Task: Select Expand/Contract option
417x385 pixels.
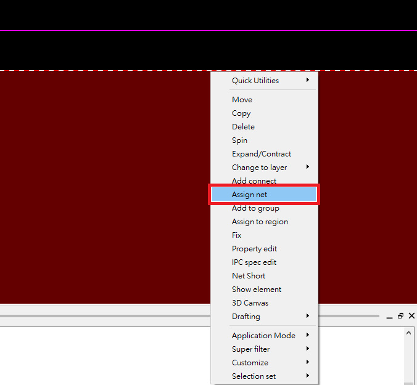Action: coord(264,154)
